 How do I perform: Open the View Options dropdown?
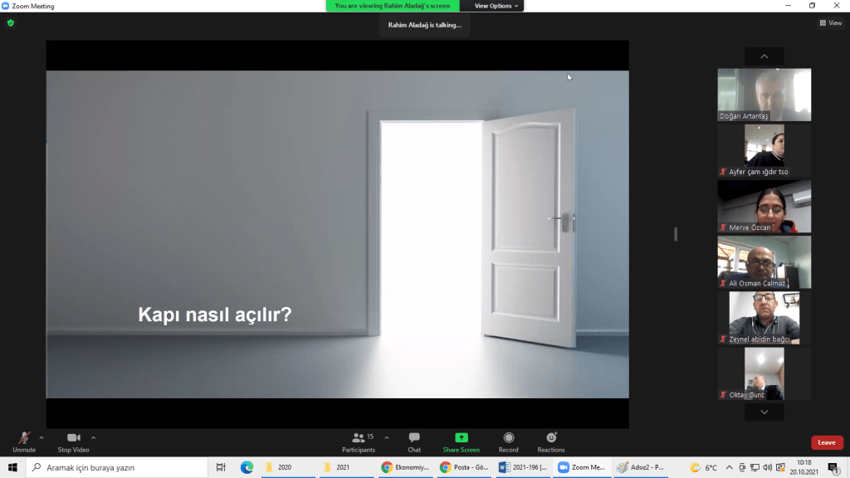pos(496,6)
